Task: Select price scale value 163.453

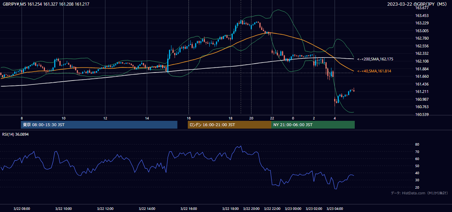Action: click(422, 16)
